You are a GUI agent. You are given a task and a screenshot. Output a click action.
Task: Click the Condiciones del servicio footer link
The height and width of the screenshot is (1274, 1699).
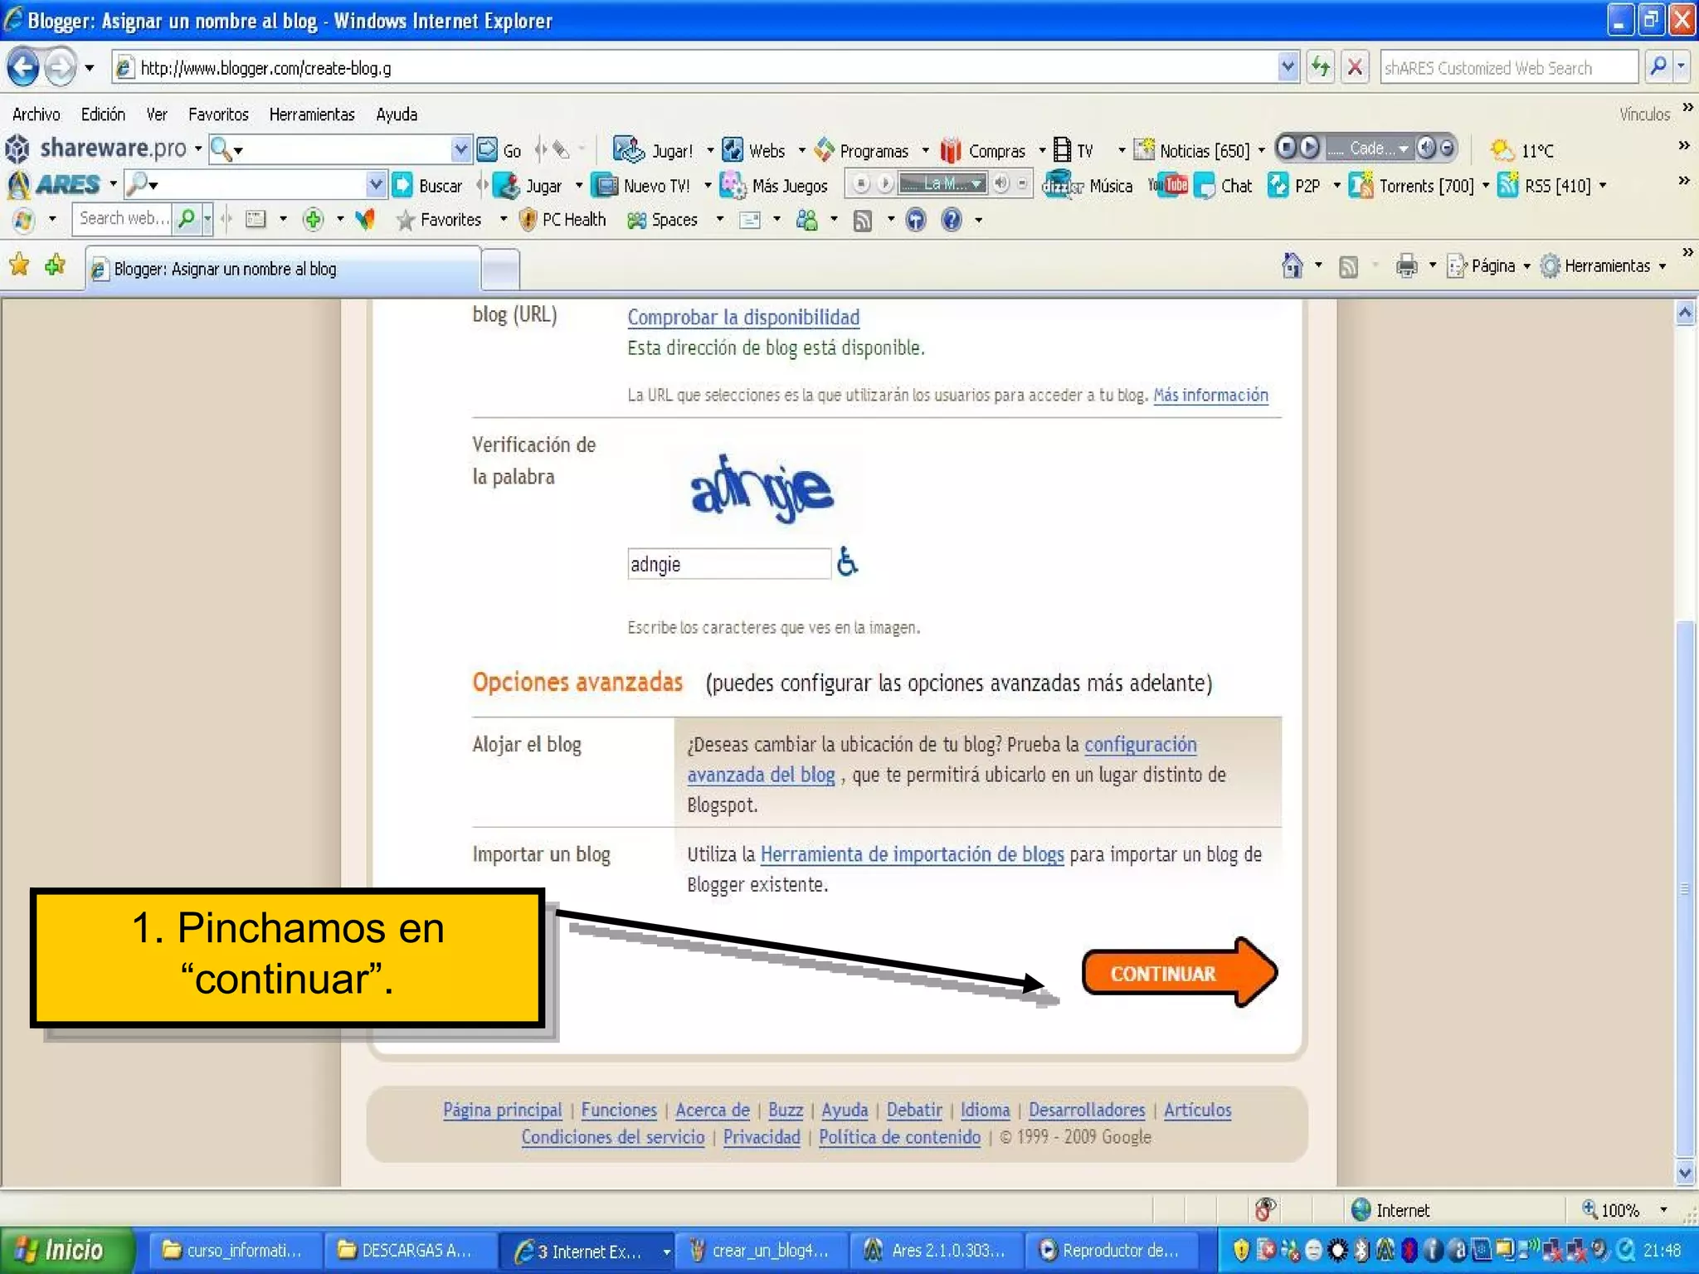[x=613, y=1137]
